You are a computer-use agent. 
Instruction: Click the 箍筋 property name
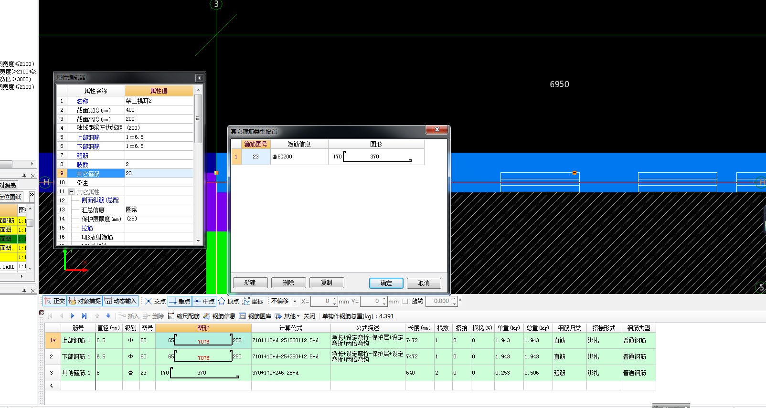tap(83, 156)
